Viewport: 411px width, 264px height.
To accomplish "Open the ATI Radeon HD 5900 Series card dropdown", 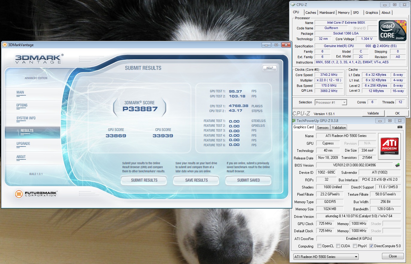I will (x=326, y=257).
